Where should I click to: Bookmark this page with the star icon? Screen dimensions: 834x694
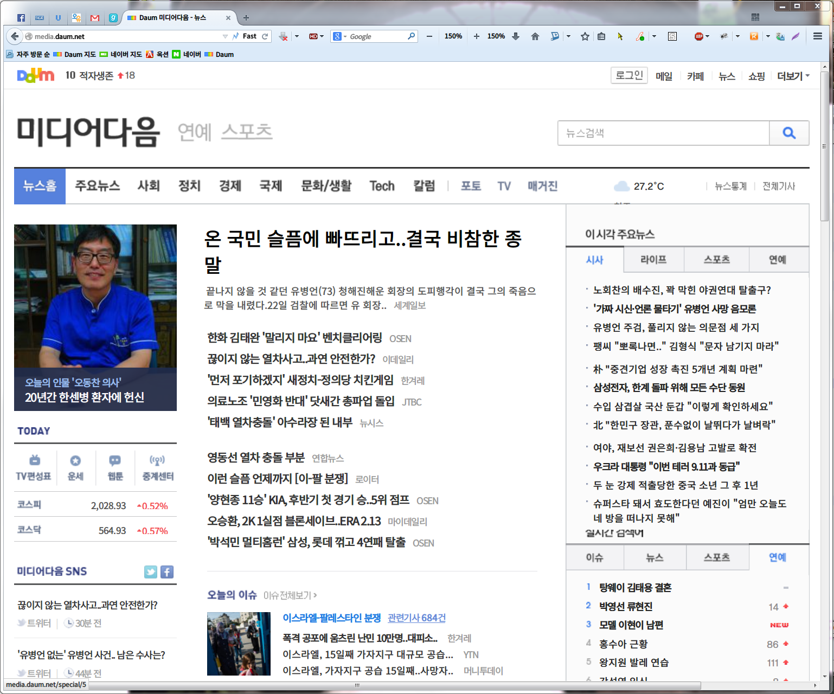[585, 36]
